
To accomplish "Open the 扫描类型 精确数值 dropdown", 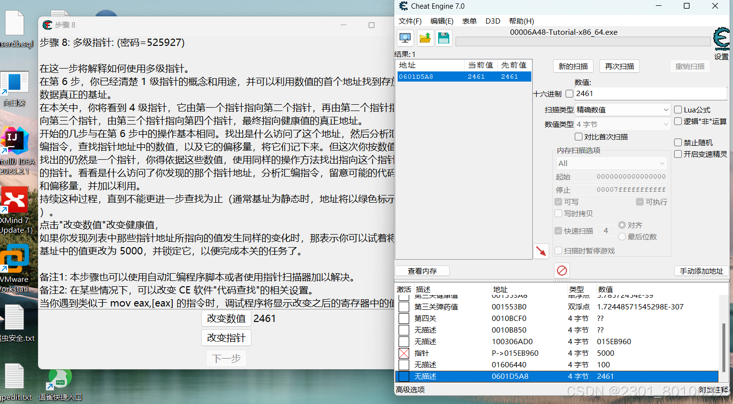I will 622,110.
